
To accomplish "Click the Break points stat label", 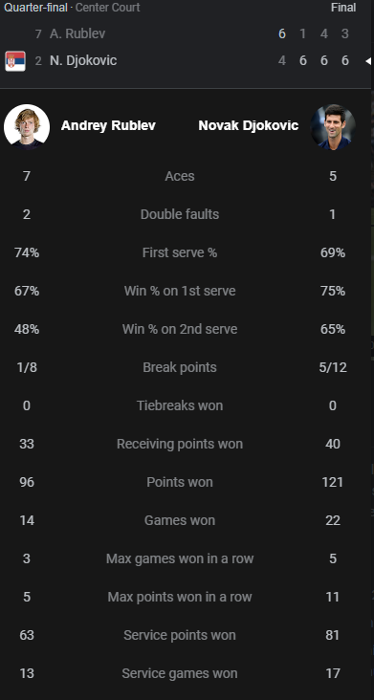I will [x=180, y=367].
